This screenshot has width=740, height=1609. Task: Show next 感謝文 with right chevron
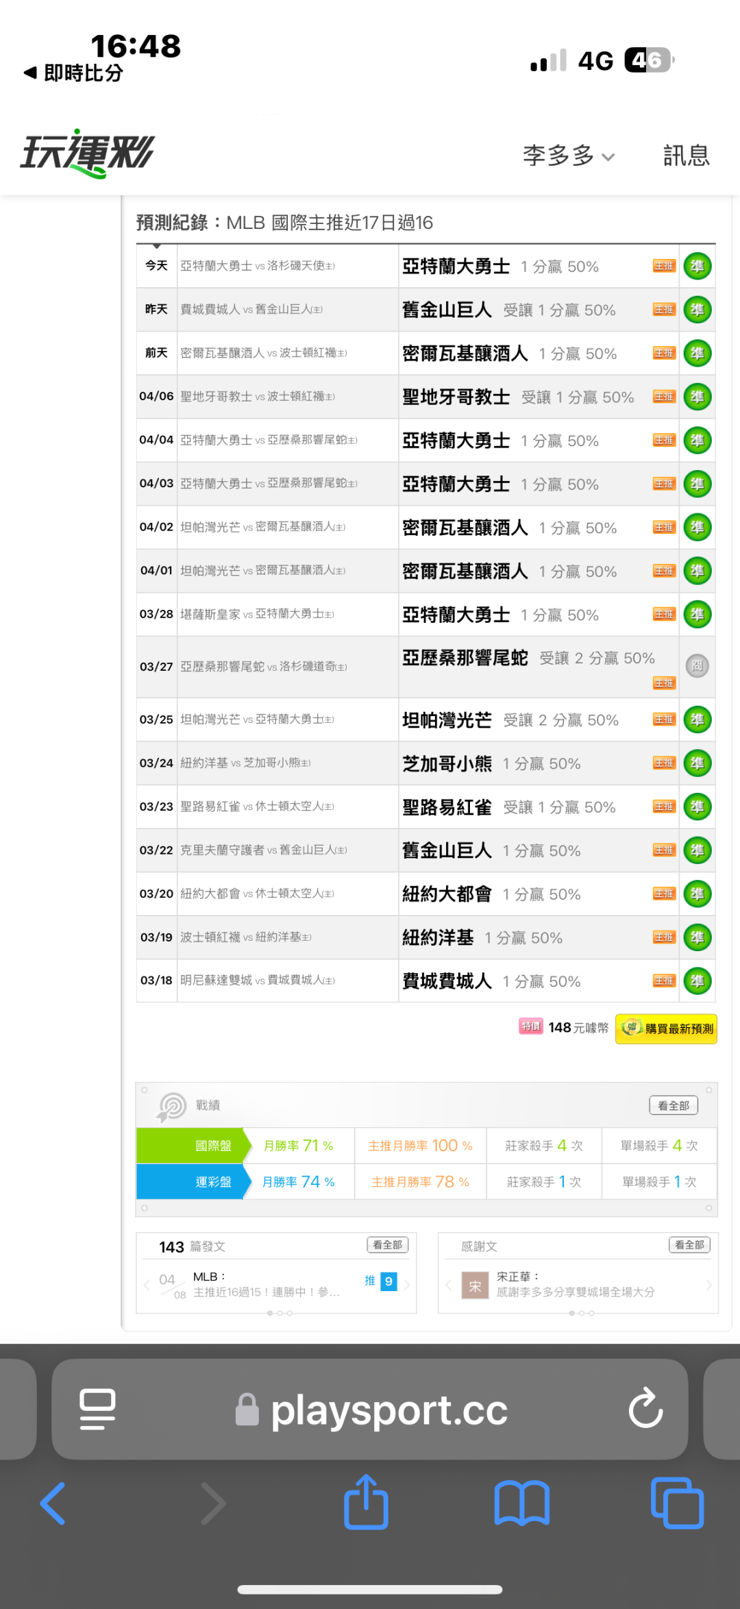708,1285
